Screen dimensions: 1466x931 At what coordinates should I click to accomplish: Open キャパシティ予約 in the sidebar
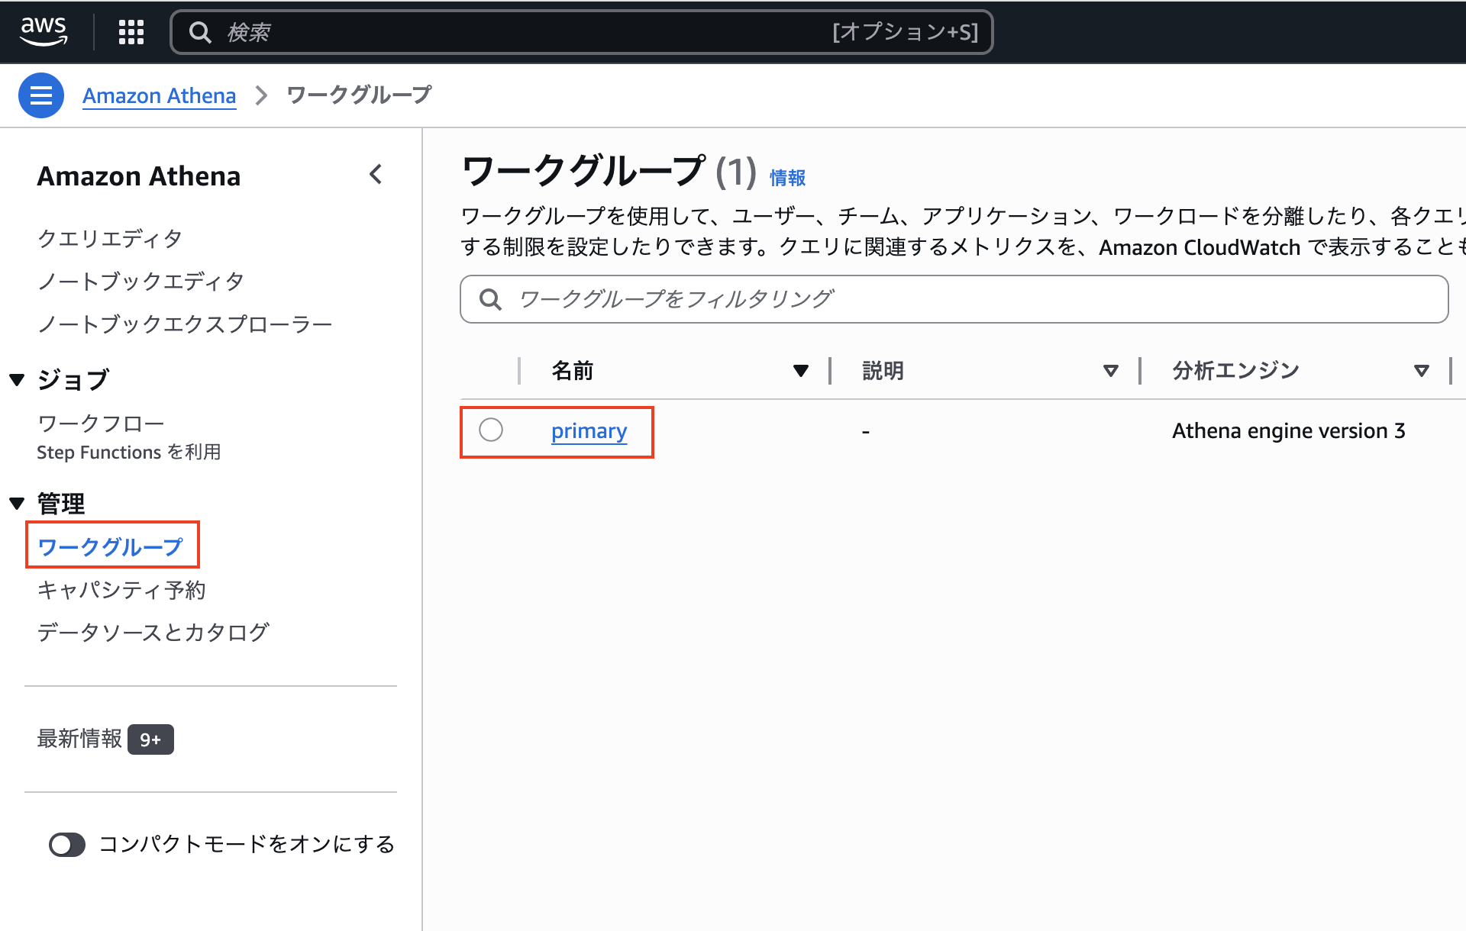121,590
